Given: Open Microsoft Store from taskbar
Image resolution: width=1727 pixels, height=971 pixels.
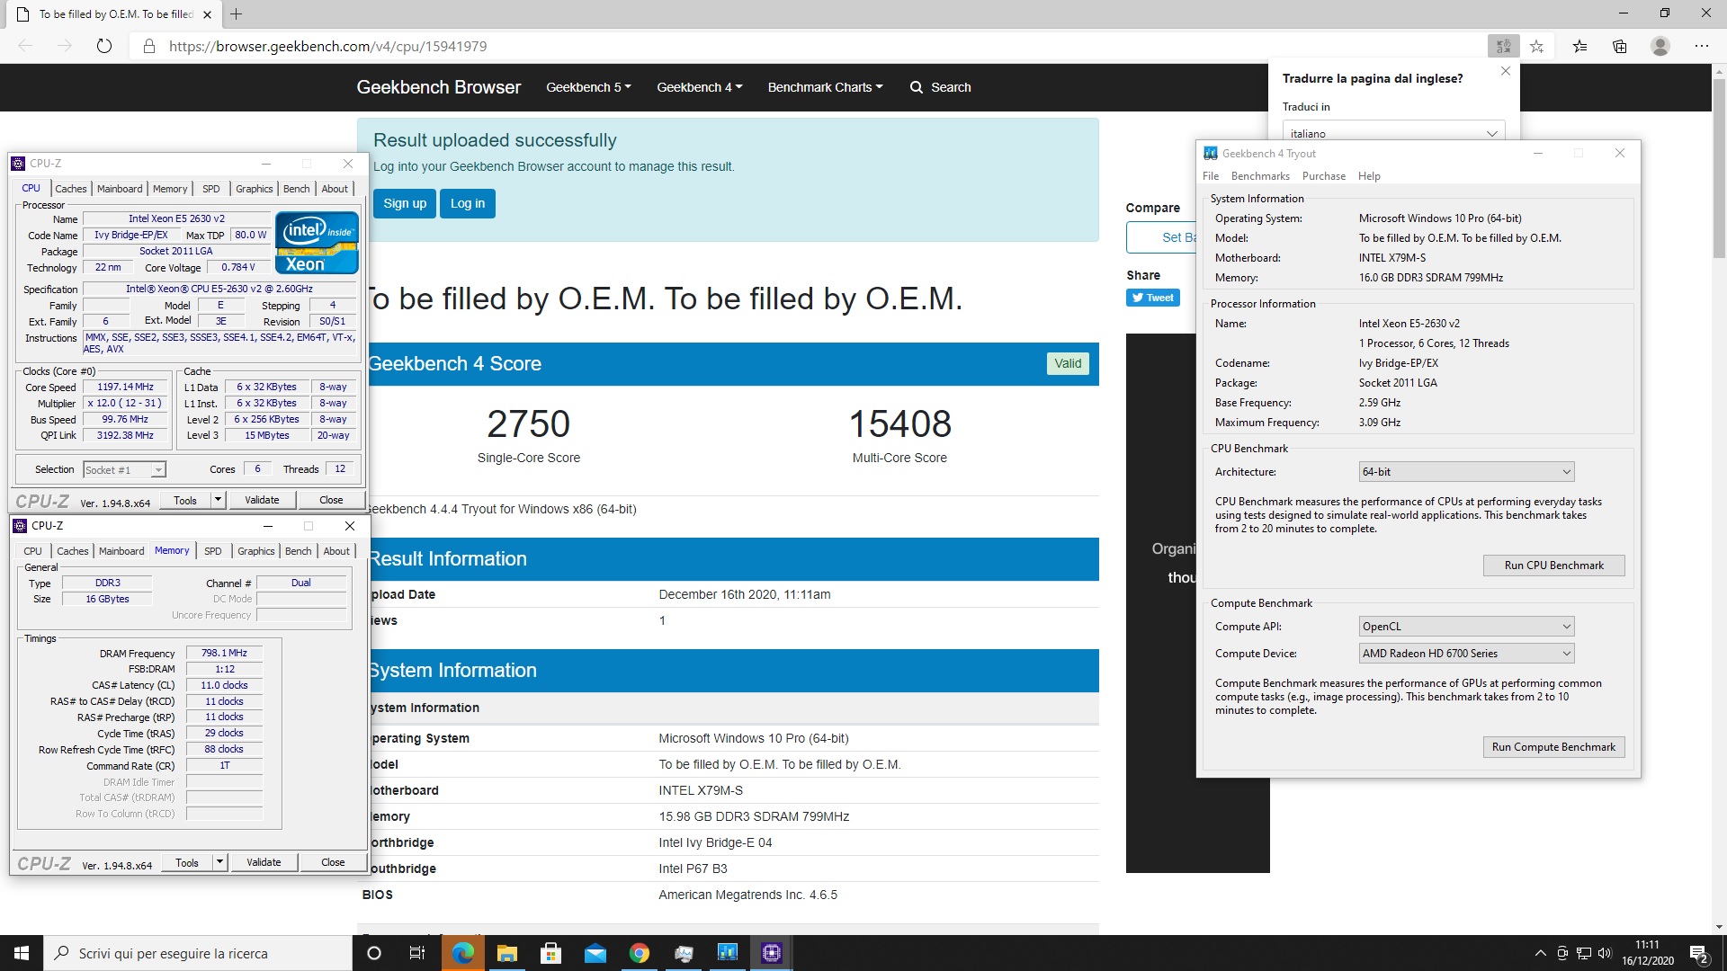Looking at the screenshot, I should (x=550, y=953).
